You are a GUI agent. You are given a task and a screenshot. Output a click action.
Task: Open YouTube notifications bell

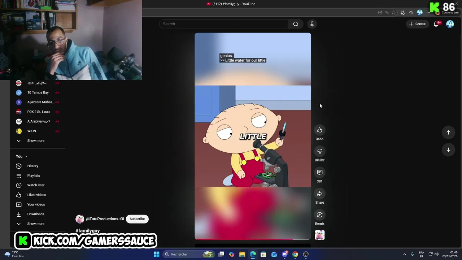(x=436, y=24)
